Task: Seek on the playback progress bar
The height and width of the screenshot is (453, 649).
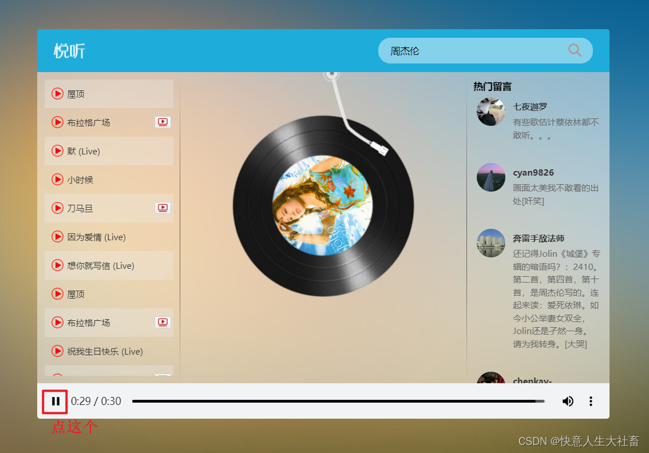Action: tap(338, 401)
